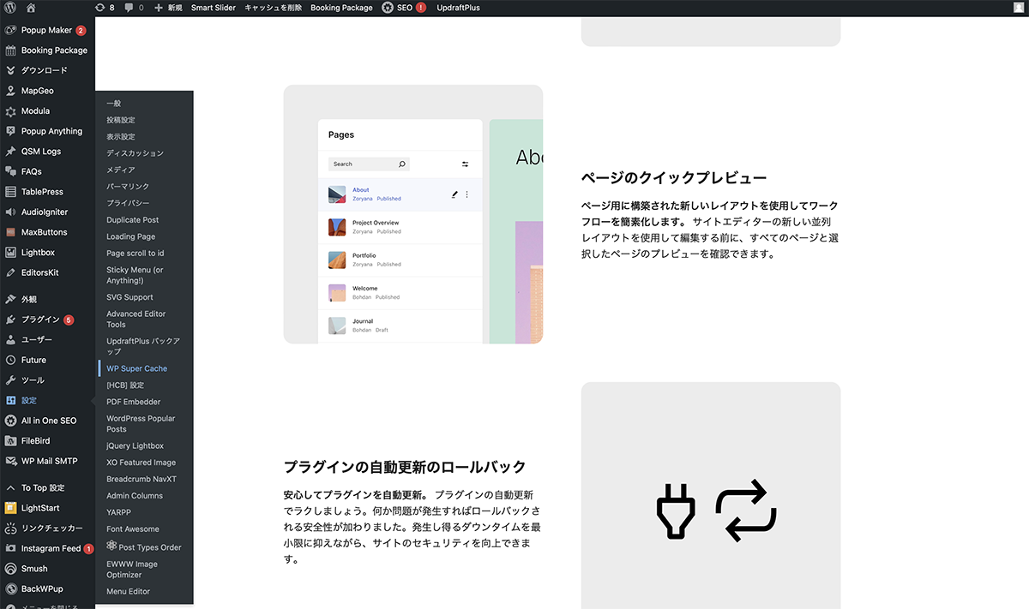Open the comments bubble icon
The width and height of the screenshot is (1029, 609).
click(134, 8)
